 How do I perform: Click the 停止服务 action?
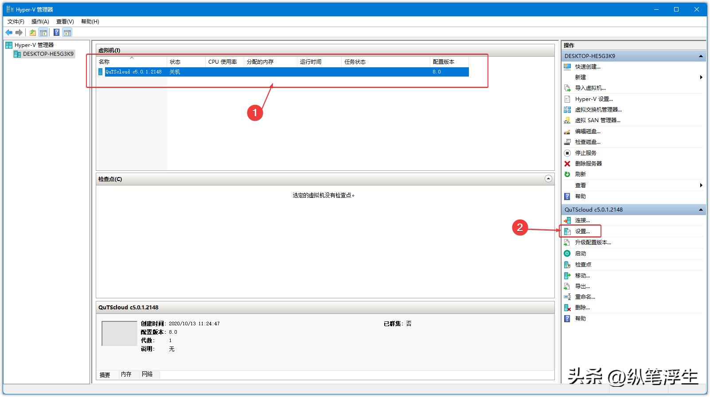coord(585,153)
